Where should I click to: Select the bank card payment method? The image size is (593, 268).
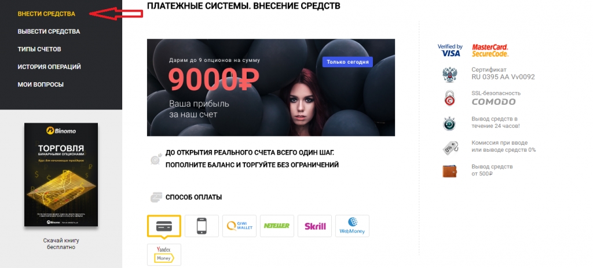(164, 226)
